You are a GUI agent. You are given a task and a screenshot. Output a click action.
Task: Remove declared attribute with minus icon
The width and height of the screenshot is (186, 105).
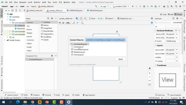point(179,30)
